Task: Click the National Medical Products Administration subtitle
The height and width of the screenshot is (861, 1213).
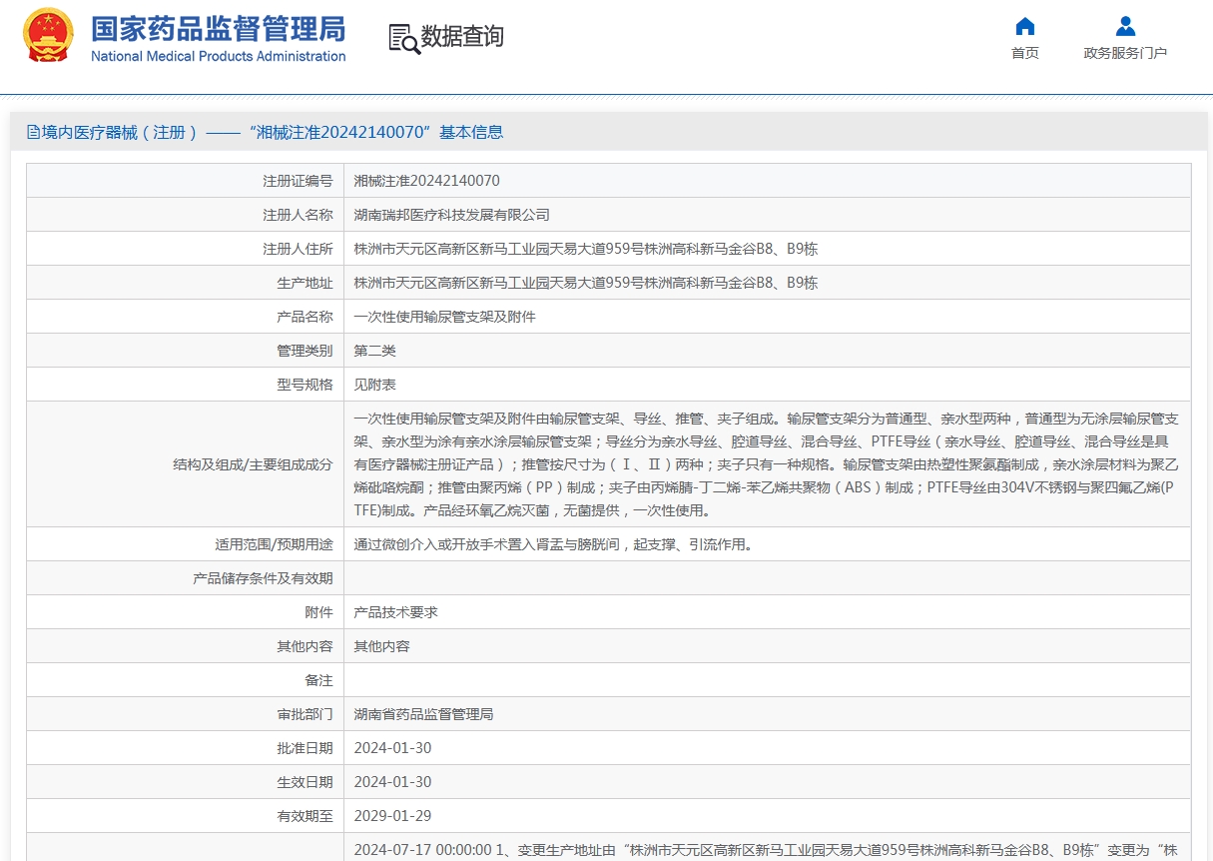Action: (x=219, y=56)
